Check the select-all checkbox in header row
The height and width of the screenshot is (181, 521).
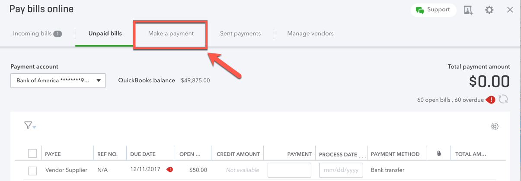[x=32, y=153]
